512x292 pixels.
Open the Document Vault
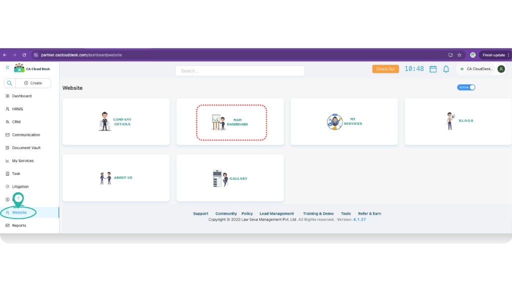[x=26, y=147]
